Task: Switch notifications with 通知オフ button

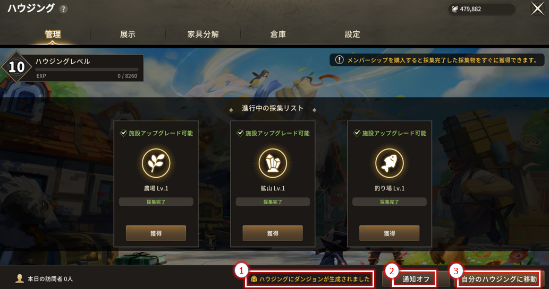Action: click(416, 279)
